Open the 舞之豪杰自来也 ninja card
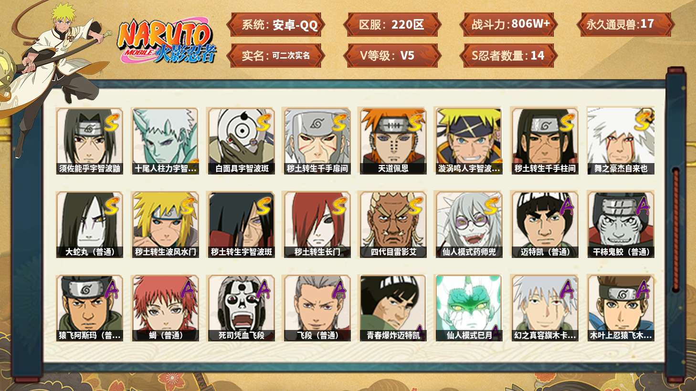This screenshot has width=696, height=391. 621,141
